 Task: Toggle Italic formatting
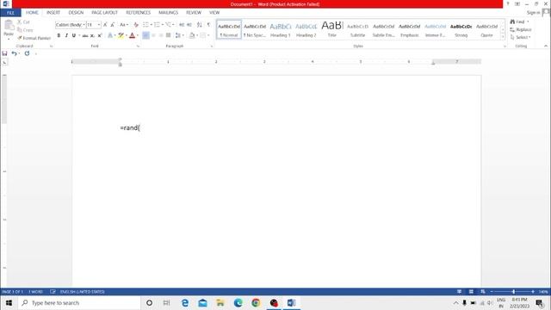[x=66, y=35]
